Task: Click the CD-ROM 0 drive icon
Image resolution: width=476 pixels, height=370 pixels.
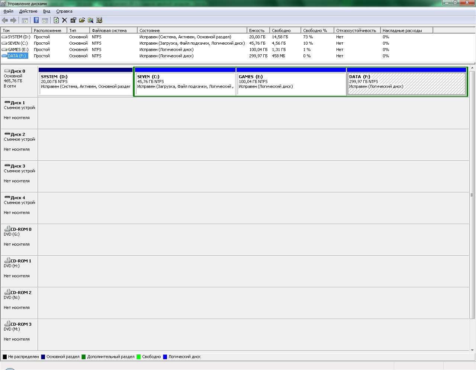Action: (x=7, y=229)
